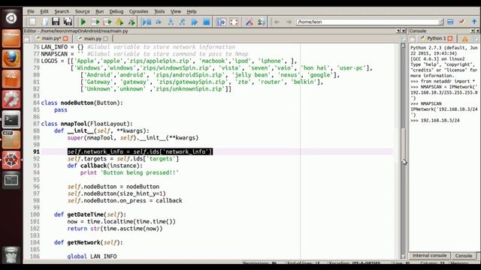Click line number 91 in the gutter
The width and height of the screenshot is (481, 270).
pyautogui.click(x=36, y=151)
